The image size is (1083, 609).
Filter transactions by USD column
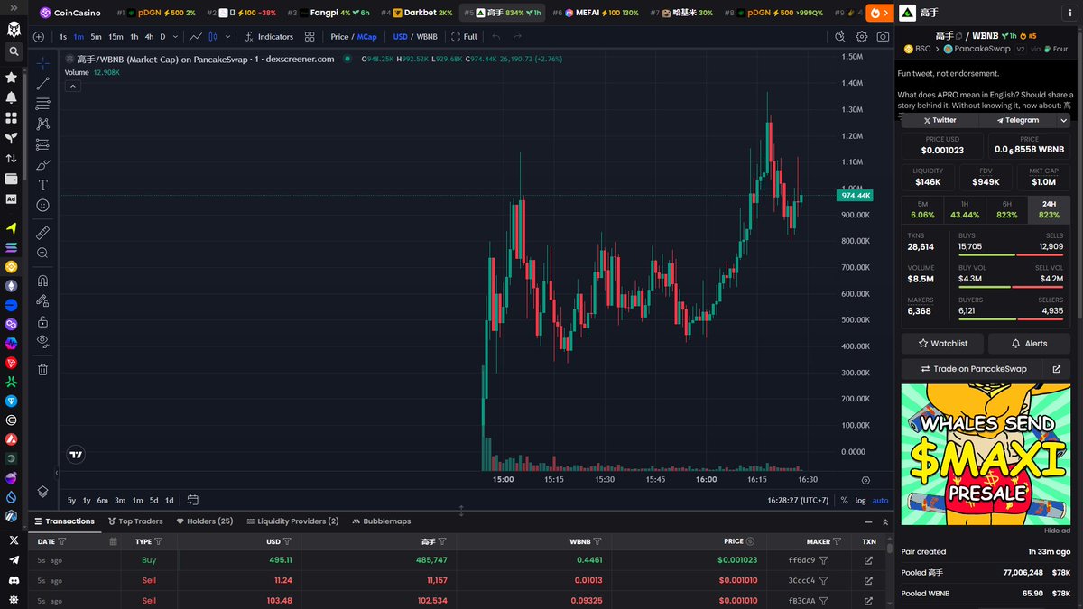pyautogui.click(x=287, y=541)
